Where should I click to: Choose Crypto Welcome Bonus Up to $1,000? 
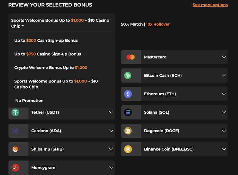coord(51,67)
